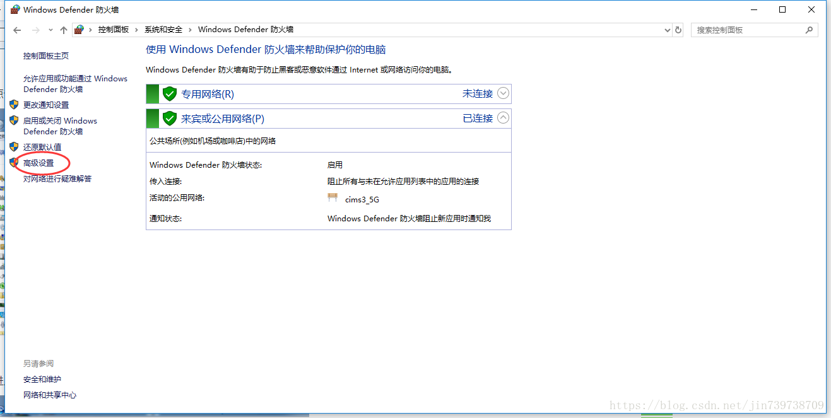Image resolution: width=831 pixels, height=418 pixels.
Task: Click the firewall icon in the address bar
Action: (79, 30)
